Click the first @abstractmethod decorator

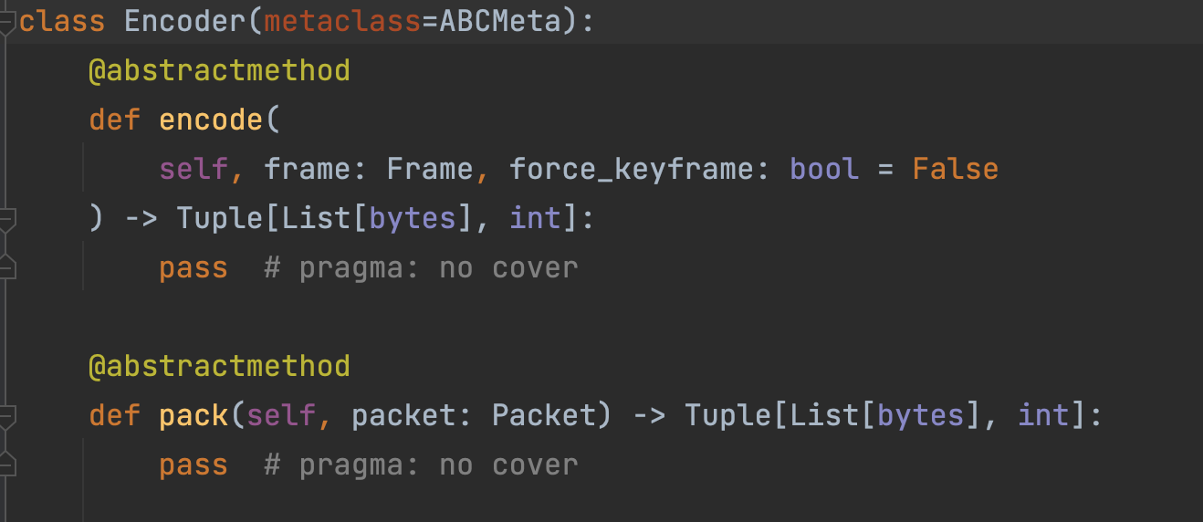(219, 70)
